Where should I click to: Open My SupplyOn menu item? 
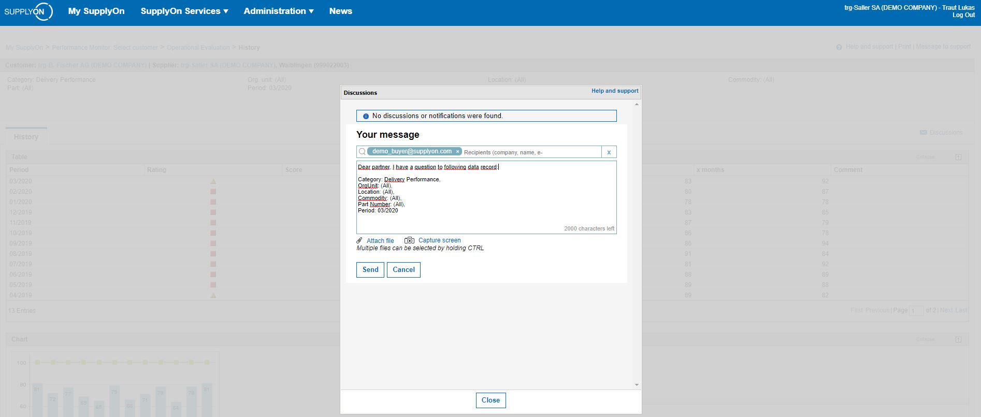tap(96, 11)
